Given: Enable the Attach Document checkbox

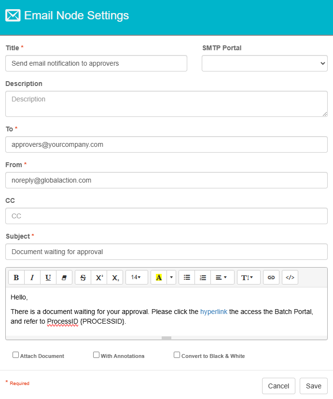Looking at the screenshot, I should [15, 355].
